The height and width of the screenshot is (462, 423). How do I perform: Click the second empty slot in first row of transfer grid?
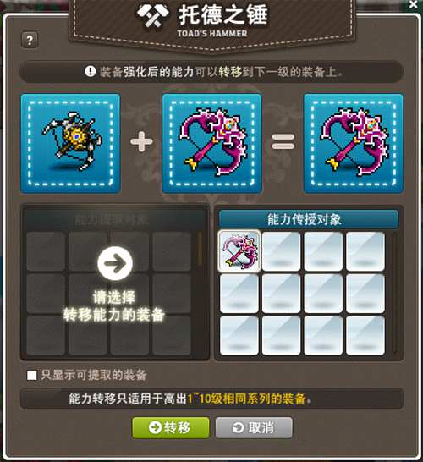(x=282, y=251)
